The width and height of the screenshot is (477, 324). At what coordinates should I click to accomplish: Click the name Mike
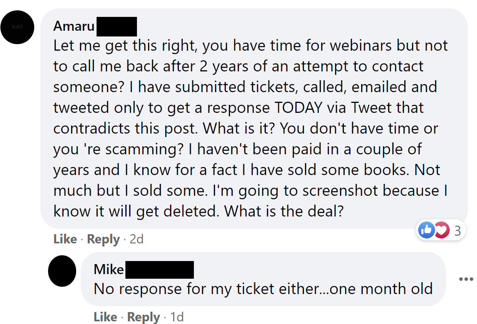[108, 269]
